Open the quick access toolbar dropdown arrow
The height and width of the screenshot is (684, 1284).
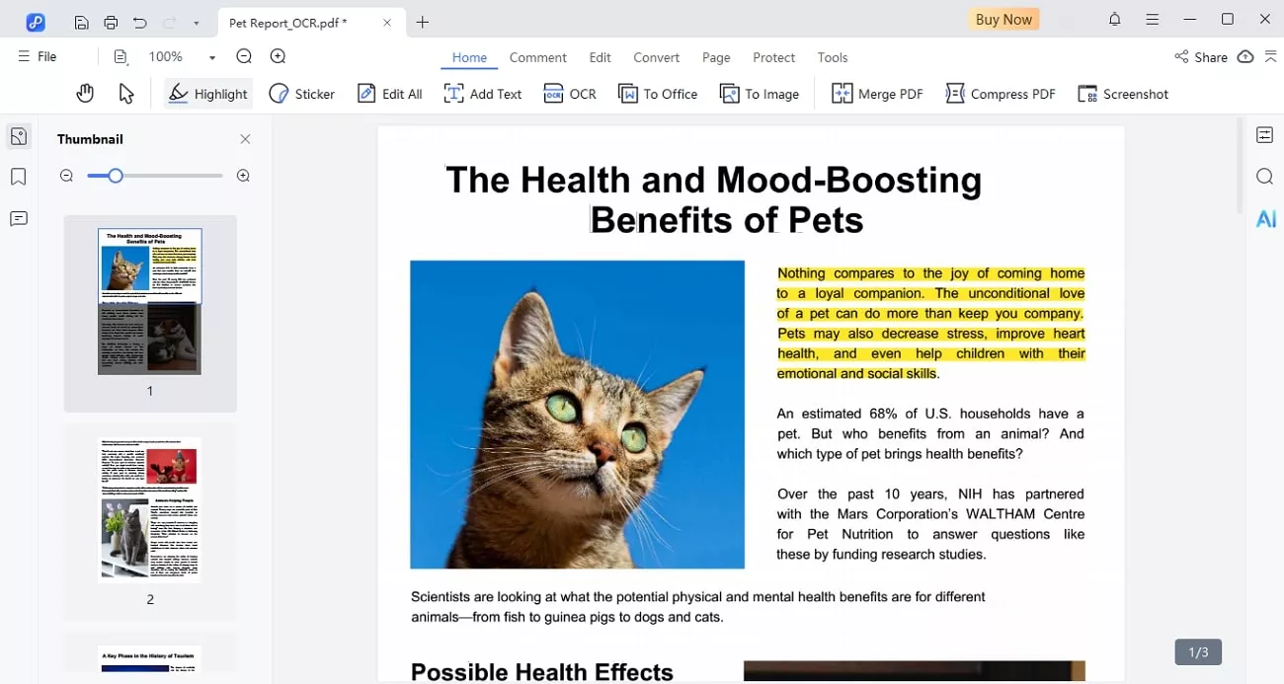[197, 22]
